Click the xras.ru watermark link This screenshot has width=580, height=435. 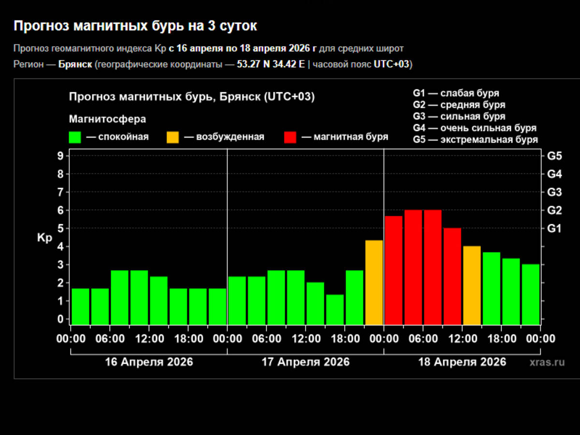pyautogui.click(x=546, y=362)
